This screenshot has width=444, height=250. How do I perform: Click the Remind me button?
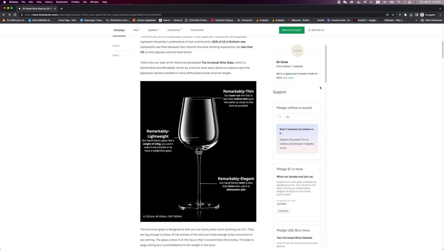316,30
